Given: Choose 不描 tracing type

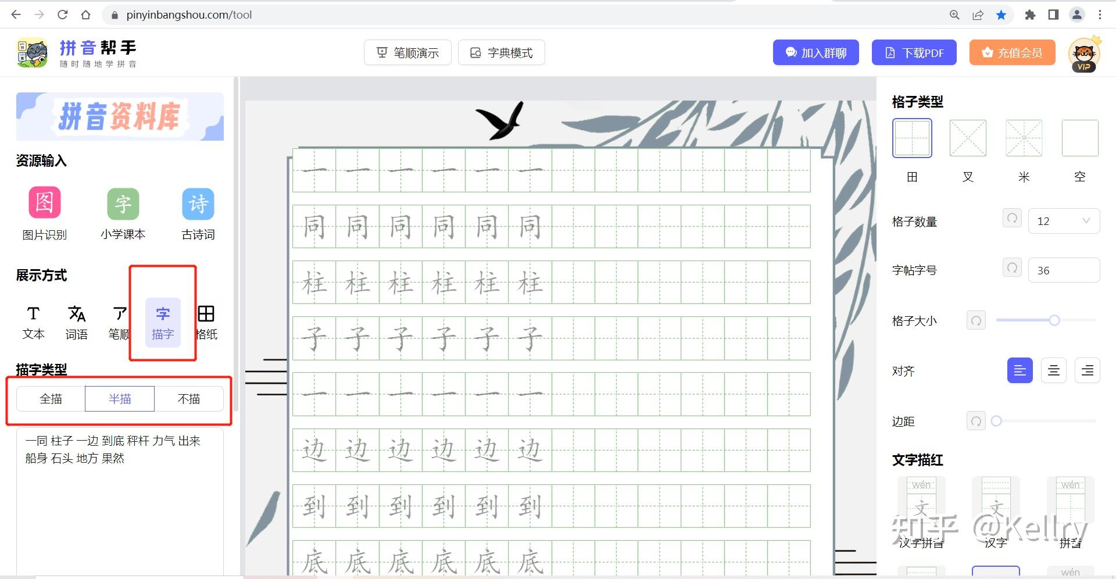Looking at the screenshot, I should (x=189, y=399).
